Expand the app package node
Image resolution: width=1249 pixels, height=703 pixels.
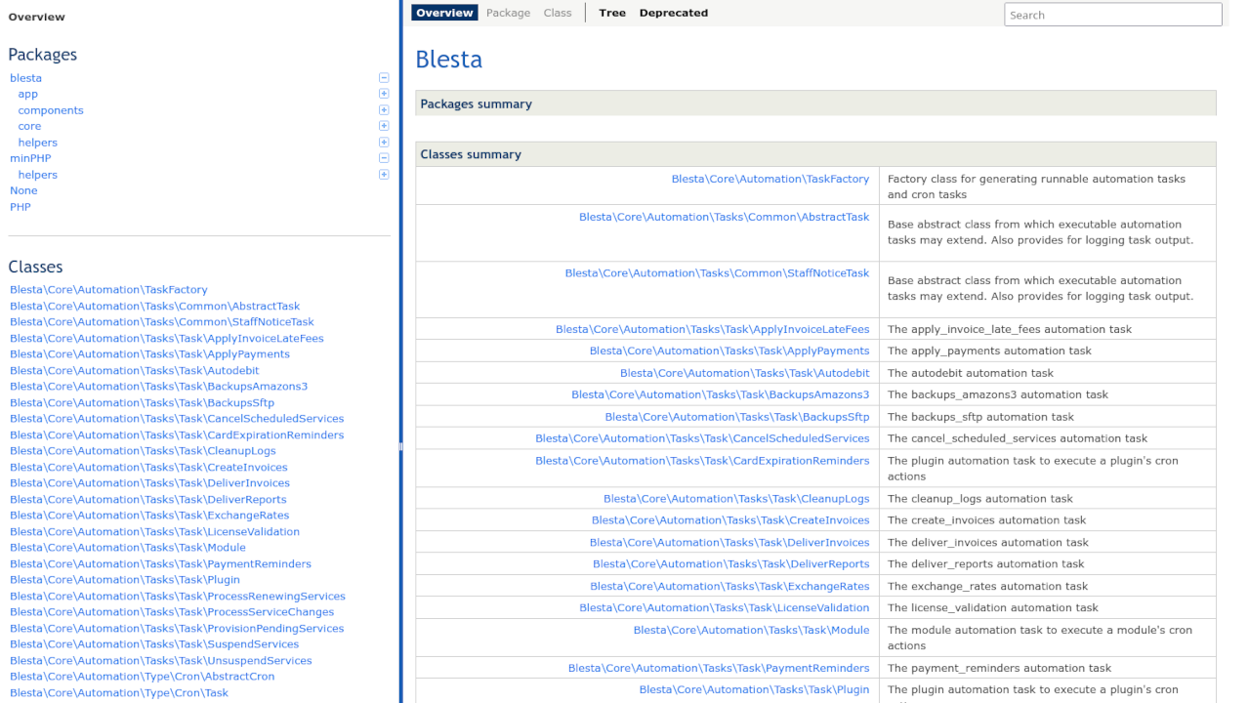(x=384, y=94)
